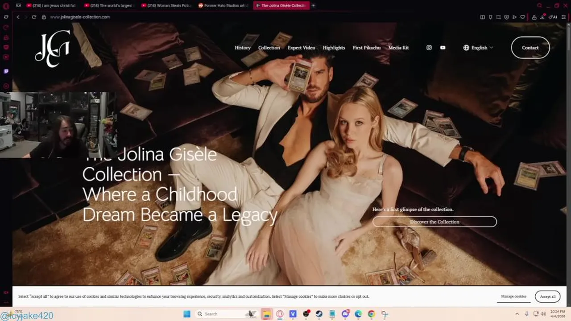Image resolution: width=571 pixels, height=321 pixels.
Task: Open Discord from the taskbar
Action: 345,314
